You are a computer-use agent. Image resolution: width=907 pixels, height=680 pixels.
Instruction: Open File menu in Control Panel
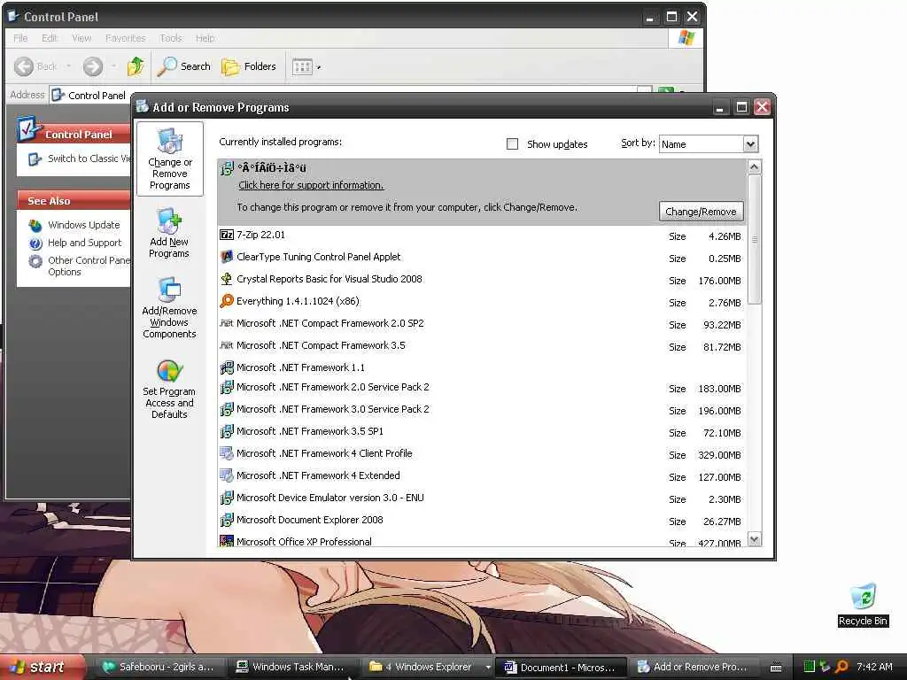tap(20, 38)
